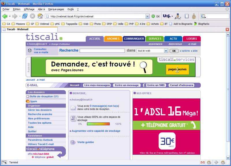Click the green Back arrow button

(5, 16)
